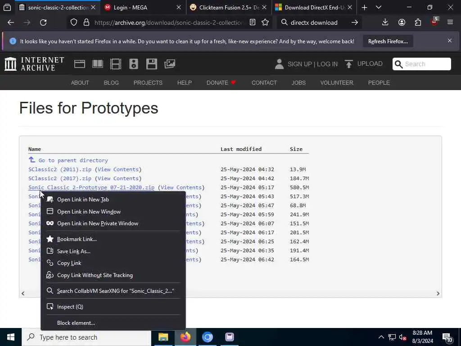
Task: Open the Windows notification center
Action: (x=447, y=338)
